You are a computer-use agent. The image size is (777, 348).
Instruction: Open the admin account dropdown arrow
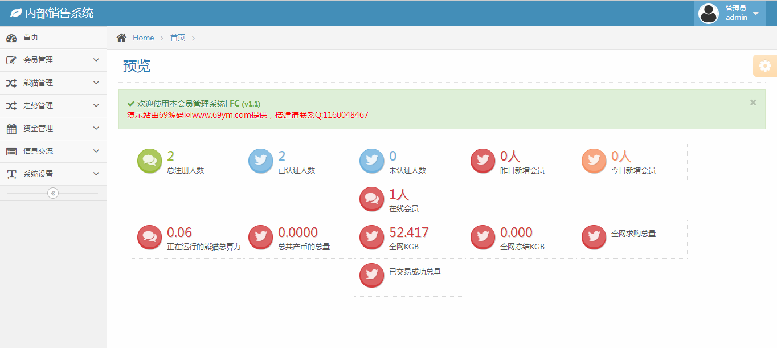tap(756, 13)
